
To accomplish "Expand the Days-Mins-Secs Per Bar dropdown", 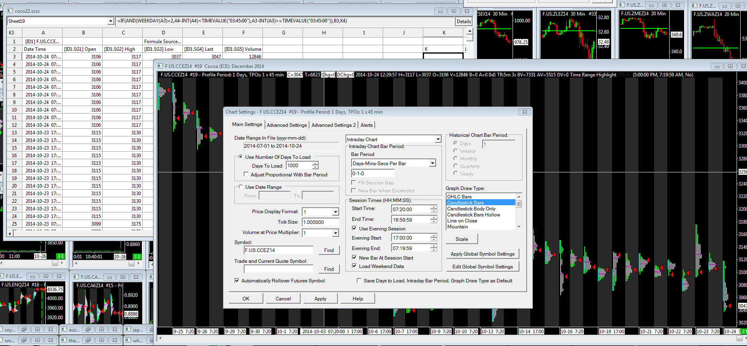I will click(x=432, y=163).
